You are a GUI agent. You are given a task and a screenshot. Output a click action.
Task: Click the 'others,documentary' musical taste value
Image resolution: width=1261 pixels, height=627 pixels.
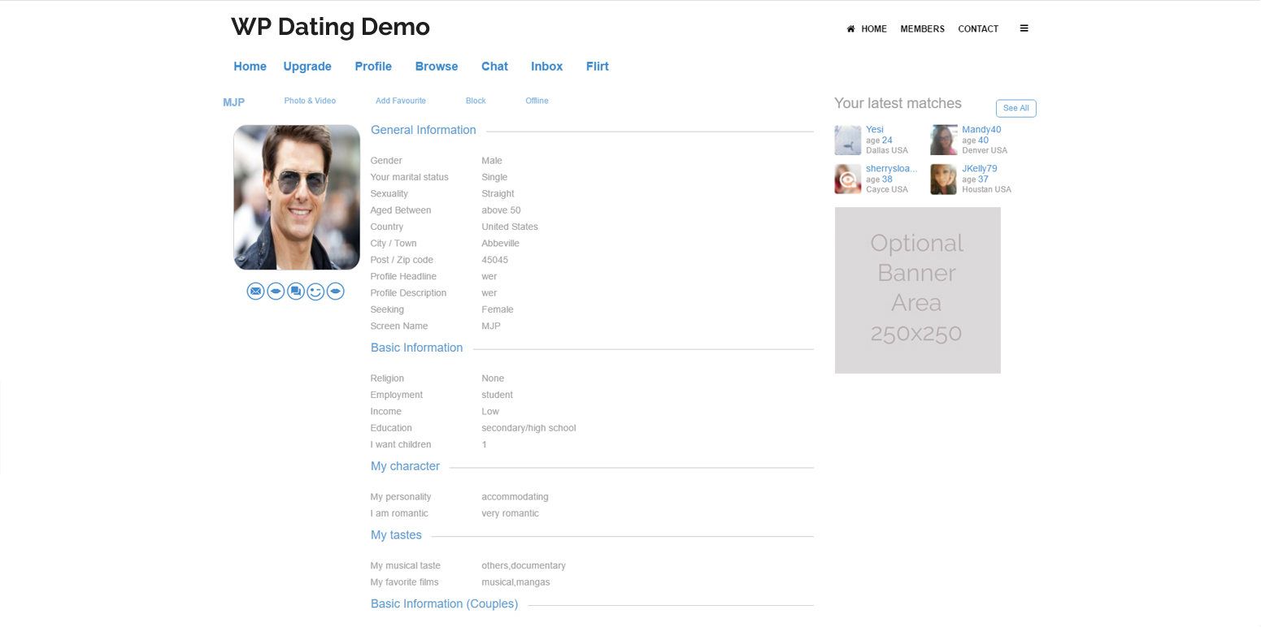coord(524,566)
